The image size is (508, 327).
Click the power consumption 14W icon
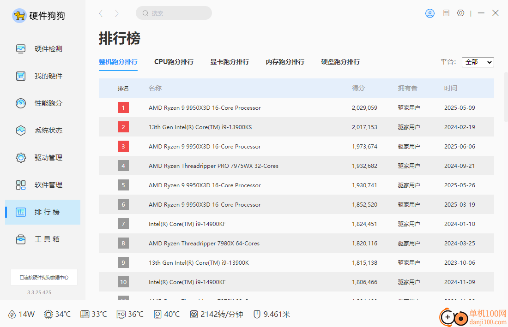(x=12, y=315)
